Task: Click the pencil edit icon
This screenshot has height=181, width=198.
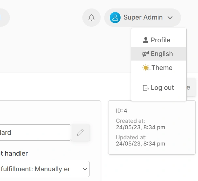Action: click(x=80, y=132)
